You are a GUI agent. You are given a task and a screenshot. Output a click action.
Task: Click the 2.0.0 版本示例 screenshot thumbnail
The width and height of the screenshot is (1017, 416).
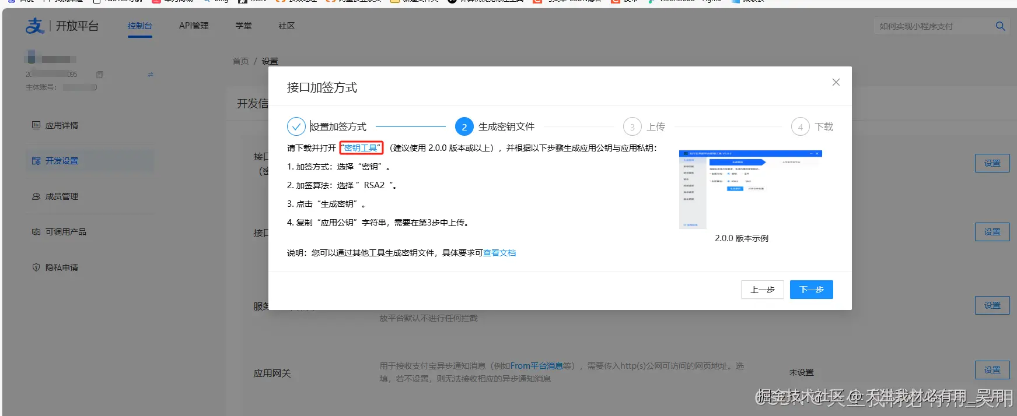tap(751, 189)
